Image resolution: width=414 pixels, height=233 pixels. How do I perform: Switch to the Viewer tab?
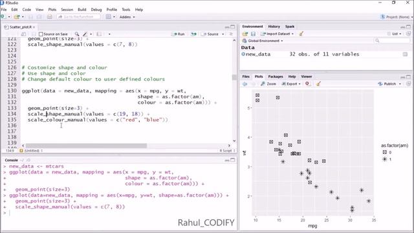pos(307,76)
